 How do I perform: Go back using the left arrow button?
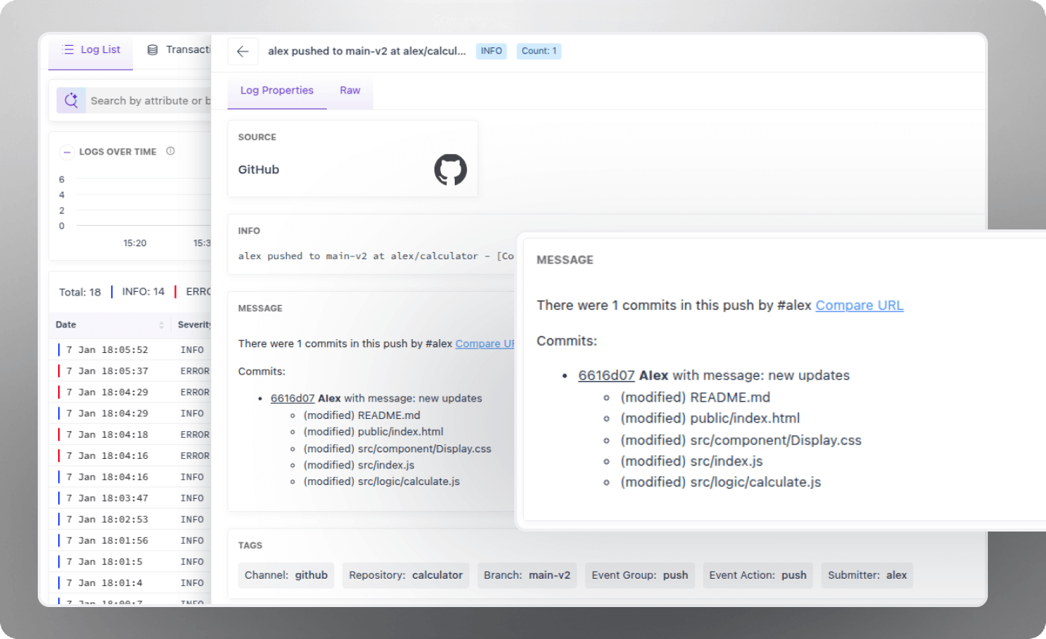click(x=243, y=52)
